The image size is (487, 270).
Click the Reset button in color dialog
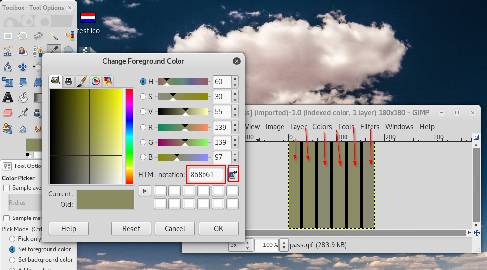click(131, 229)
